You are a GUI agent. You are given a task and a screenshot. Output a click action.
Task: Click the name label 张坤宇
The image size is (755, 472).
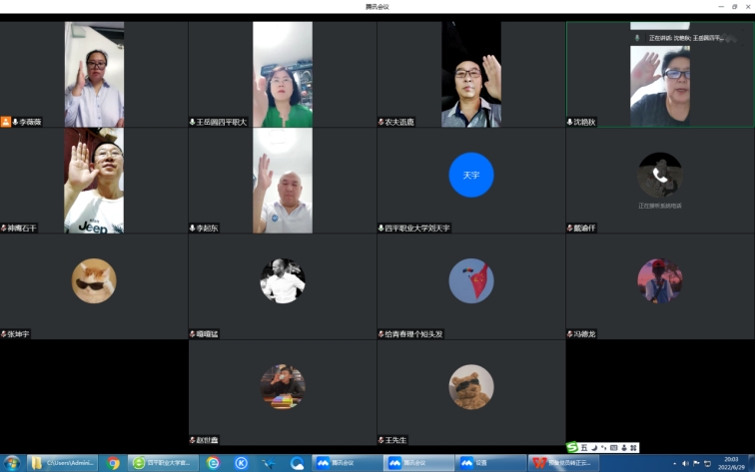[18, 334]
